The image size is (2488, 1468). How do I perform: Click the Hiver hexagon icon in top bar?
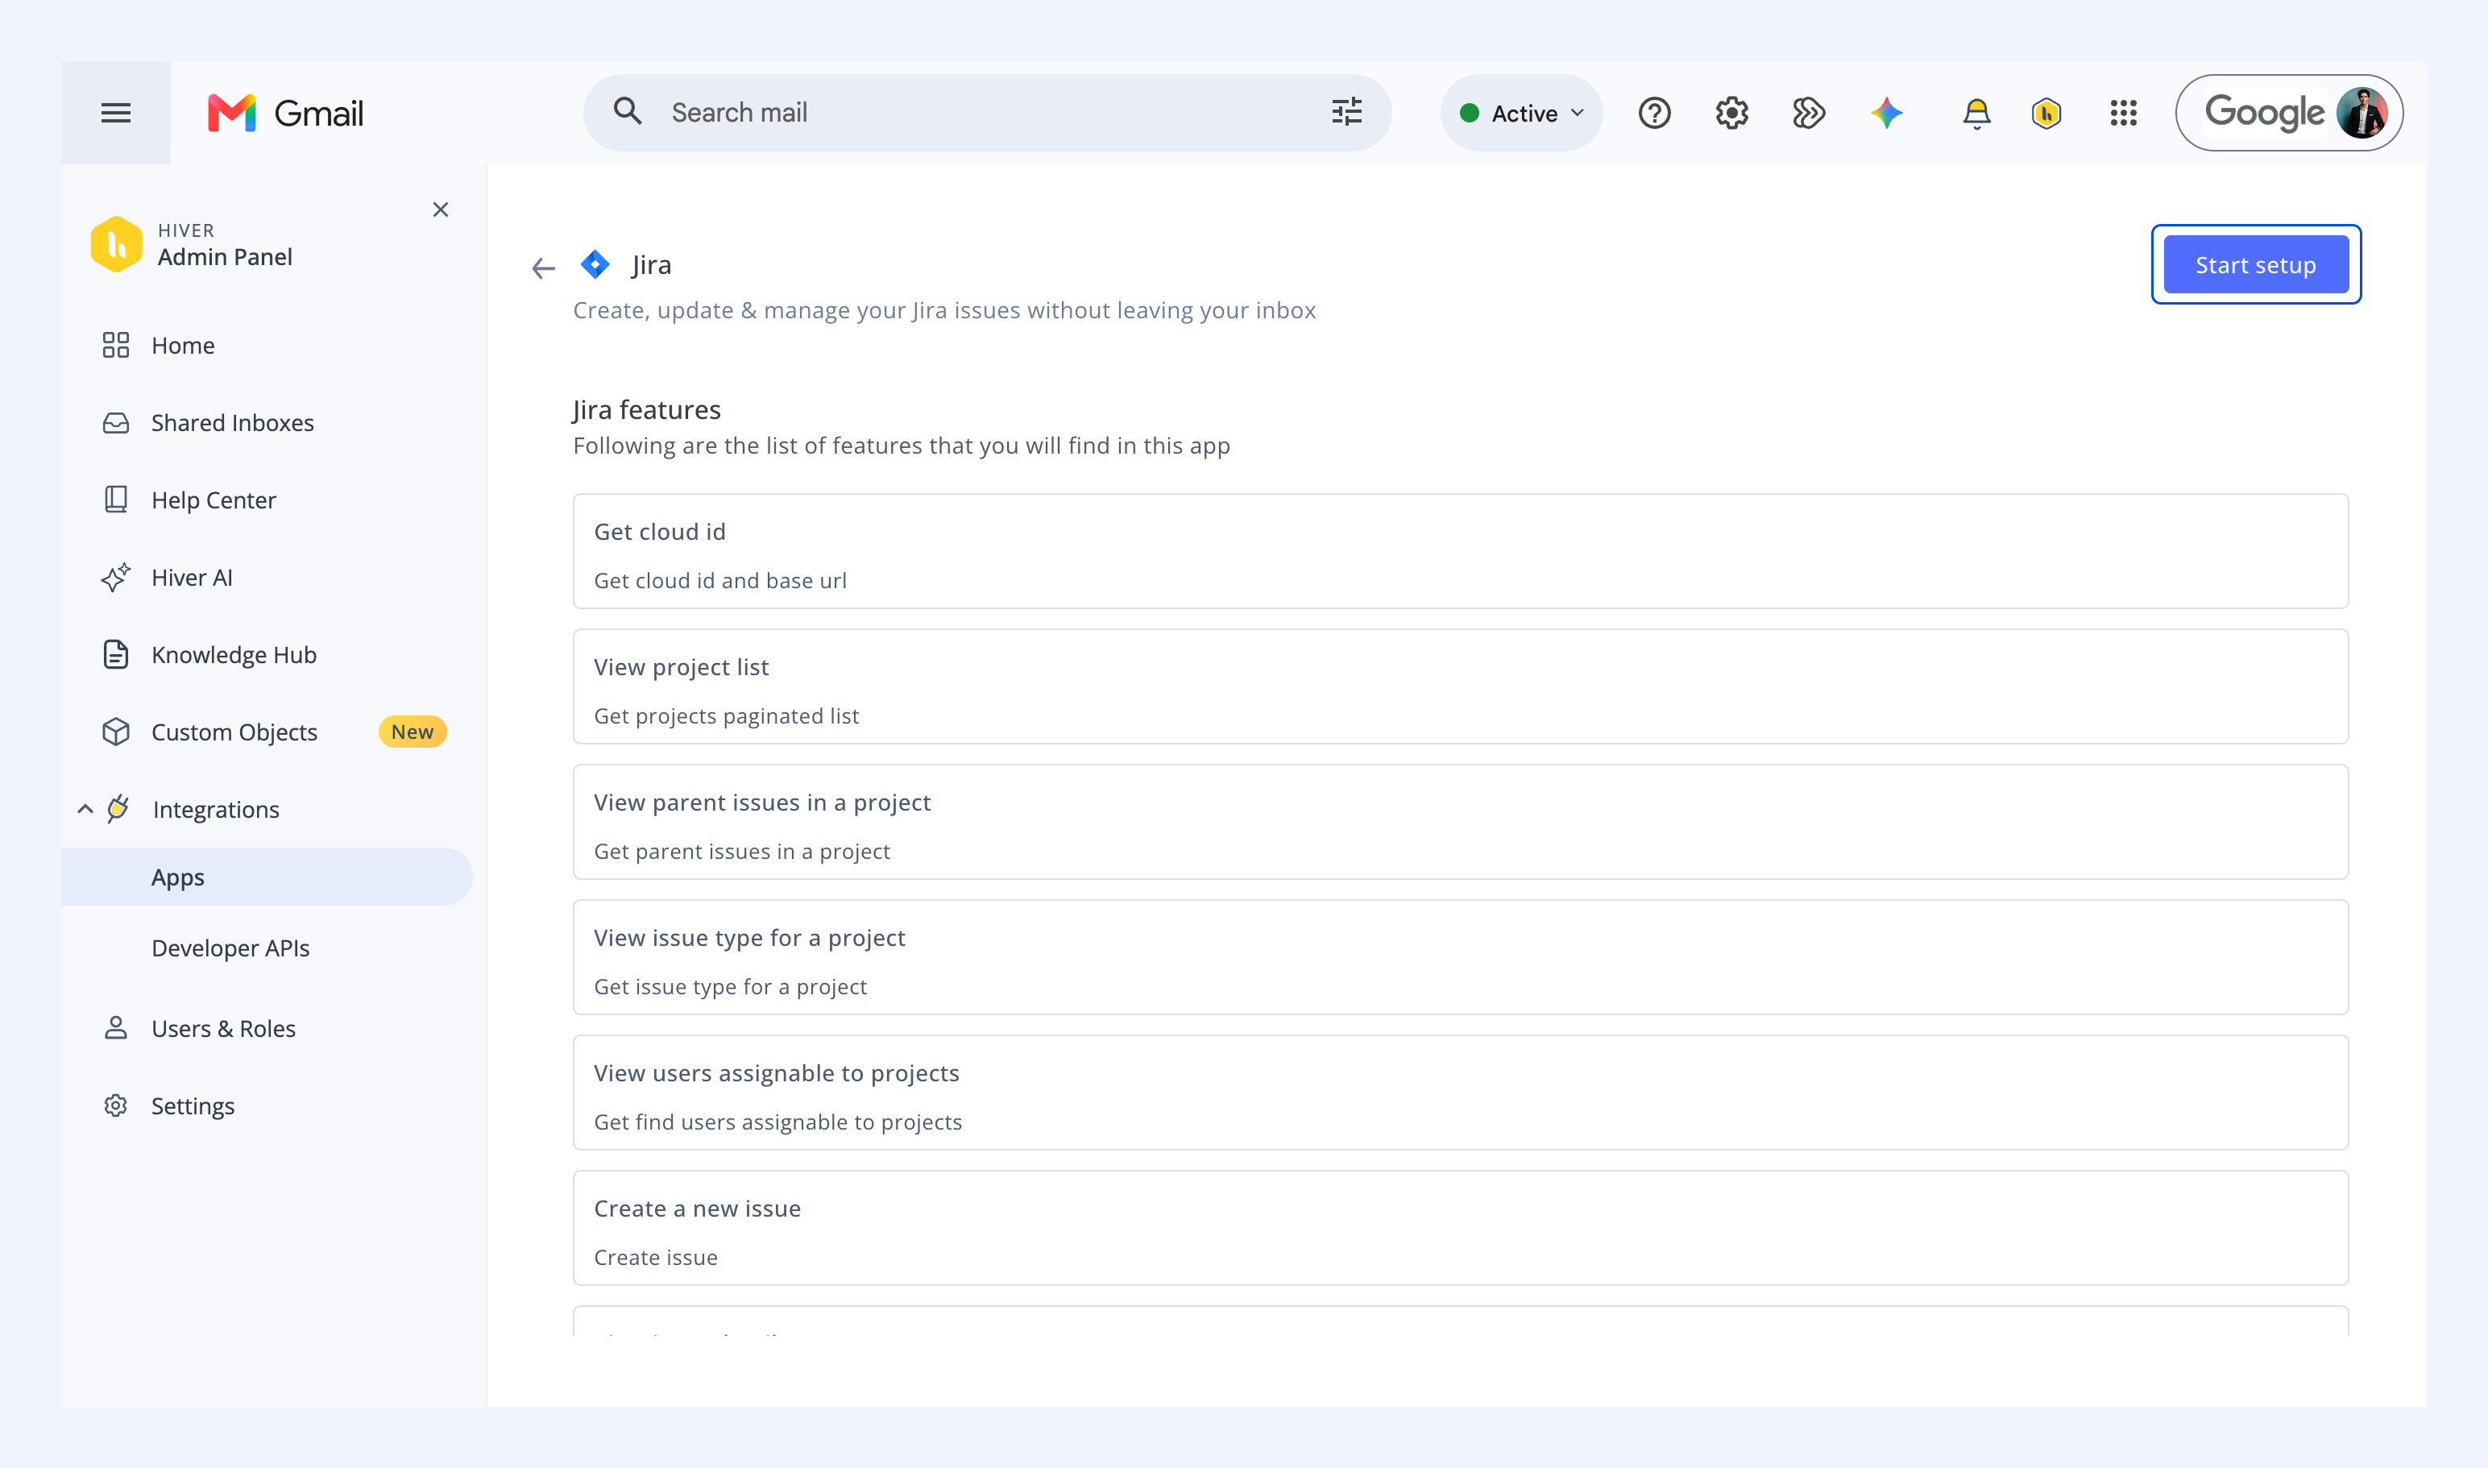coord(2046,113)
